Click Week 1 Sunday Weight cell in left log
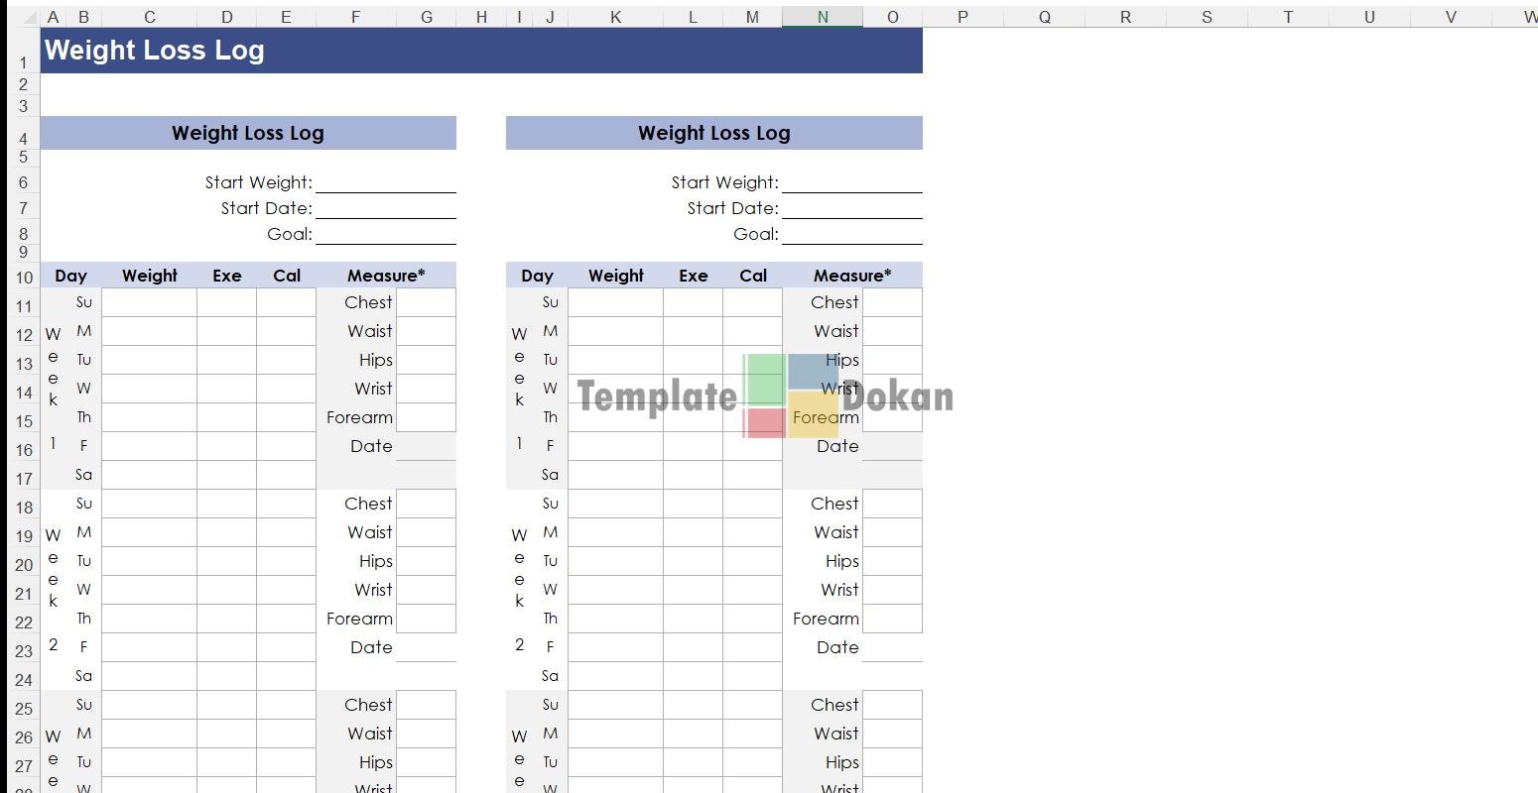 [149, 302]
